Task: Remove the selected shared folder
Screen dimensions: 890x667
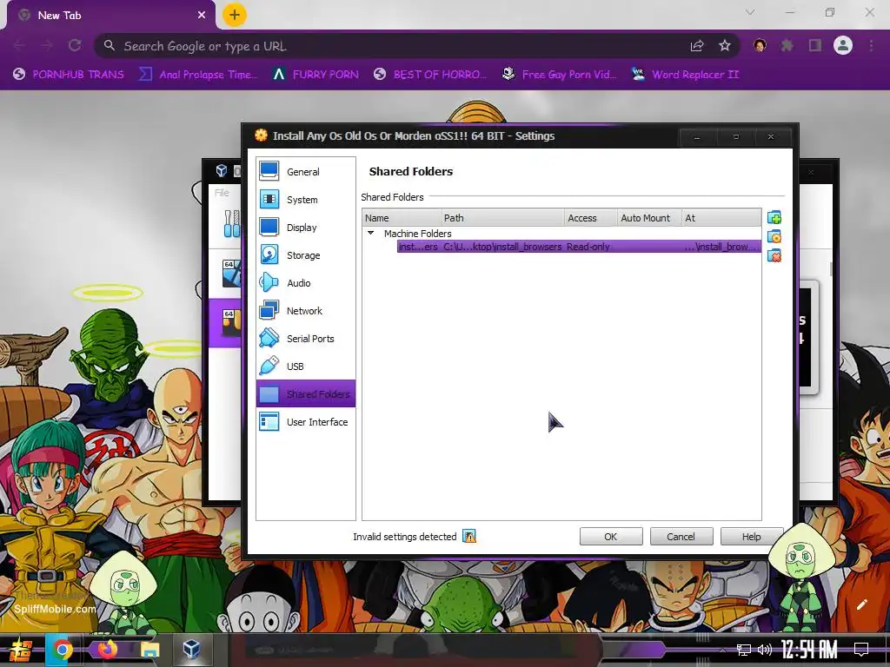Action: [x=774, y=256]
